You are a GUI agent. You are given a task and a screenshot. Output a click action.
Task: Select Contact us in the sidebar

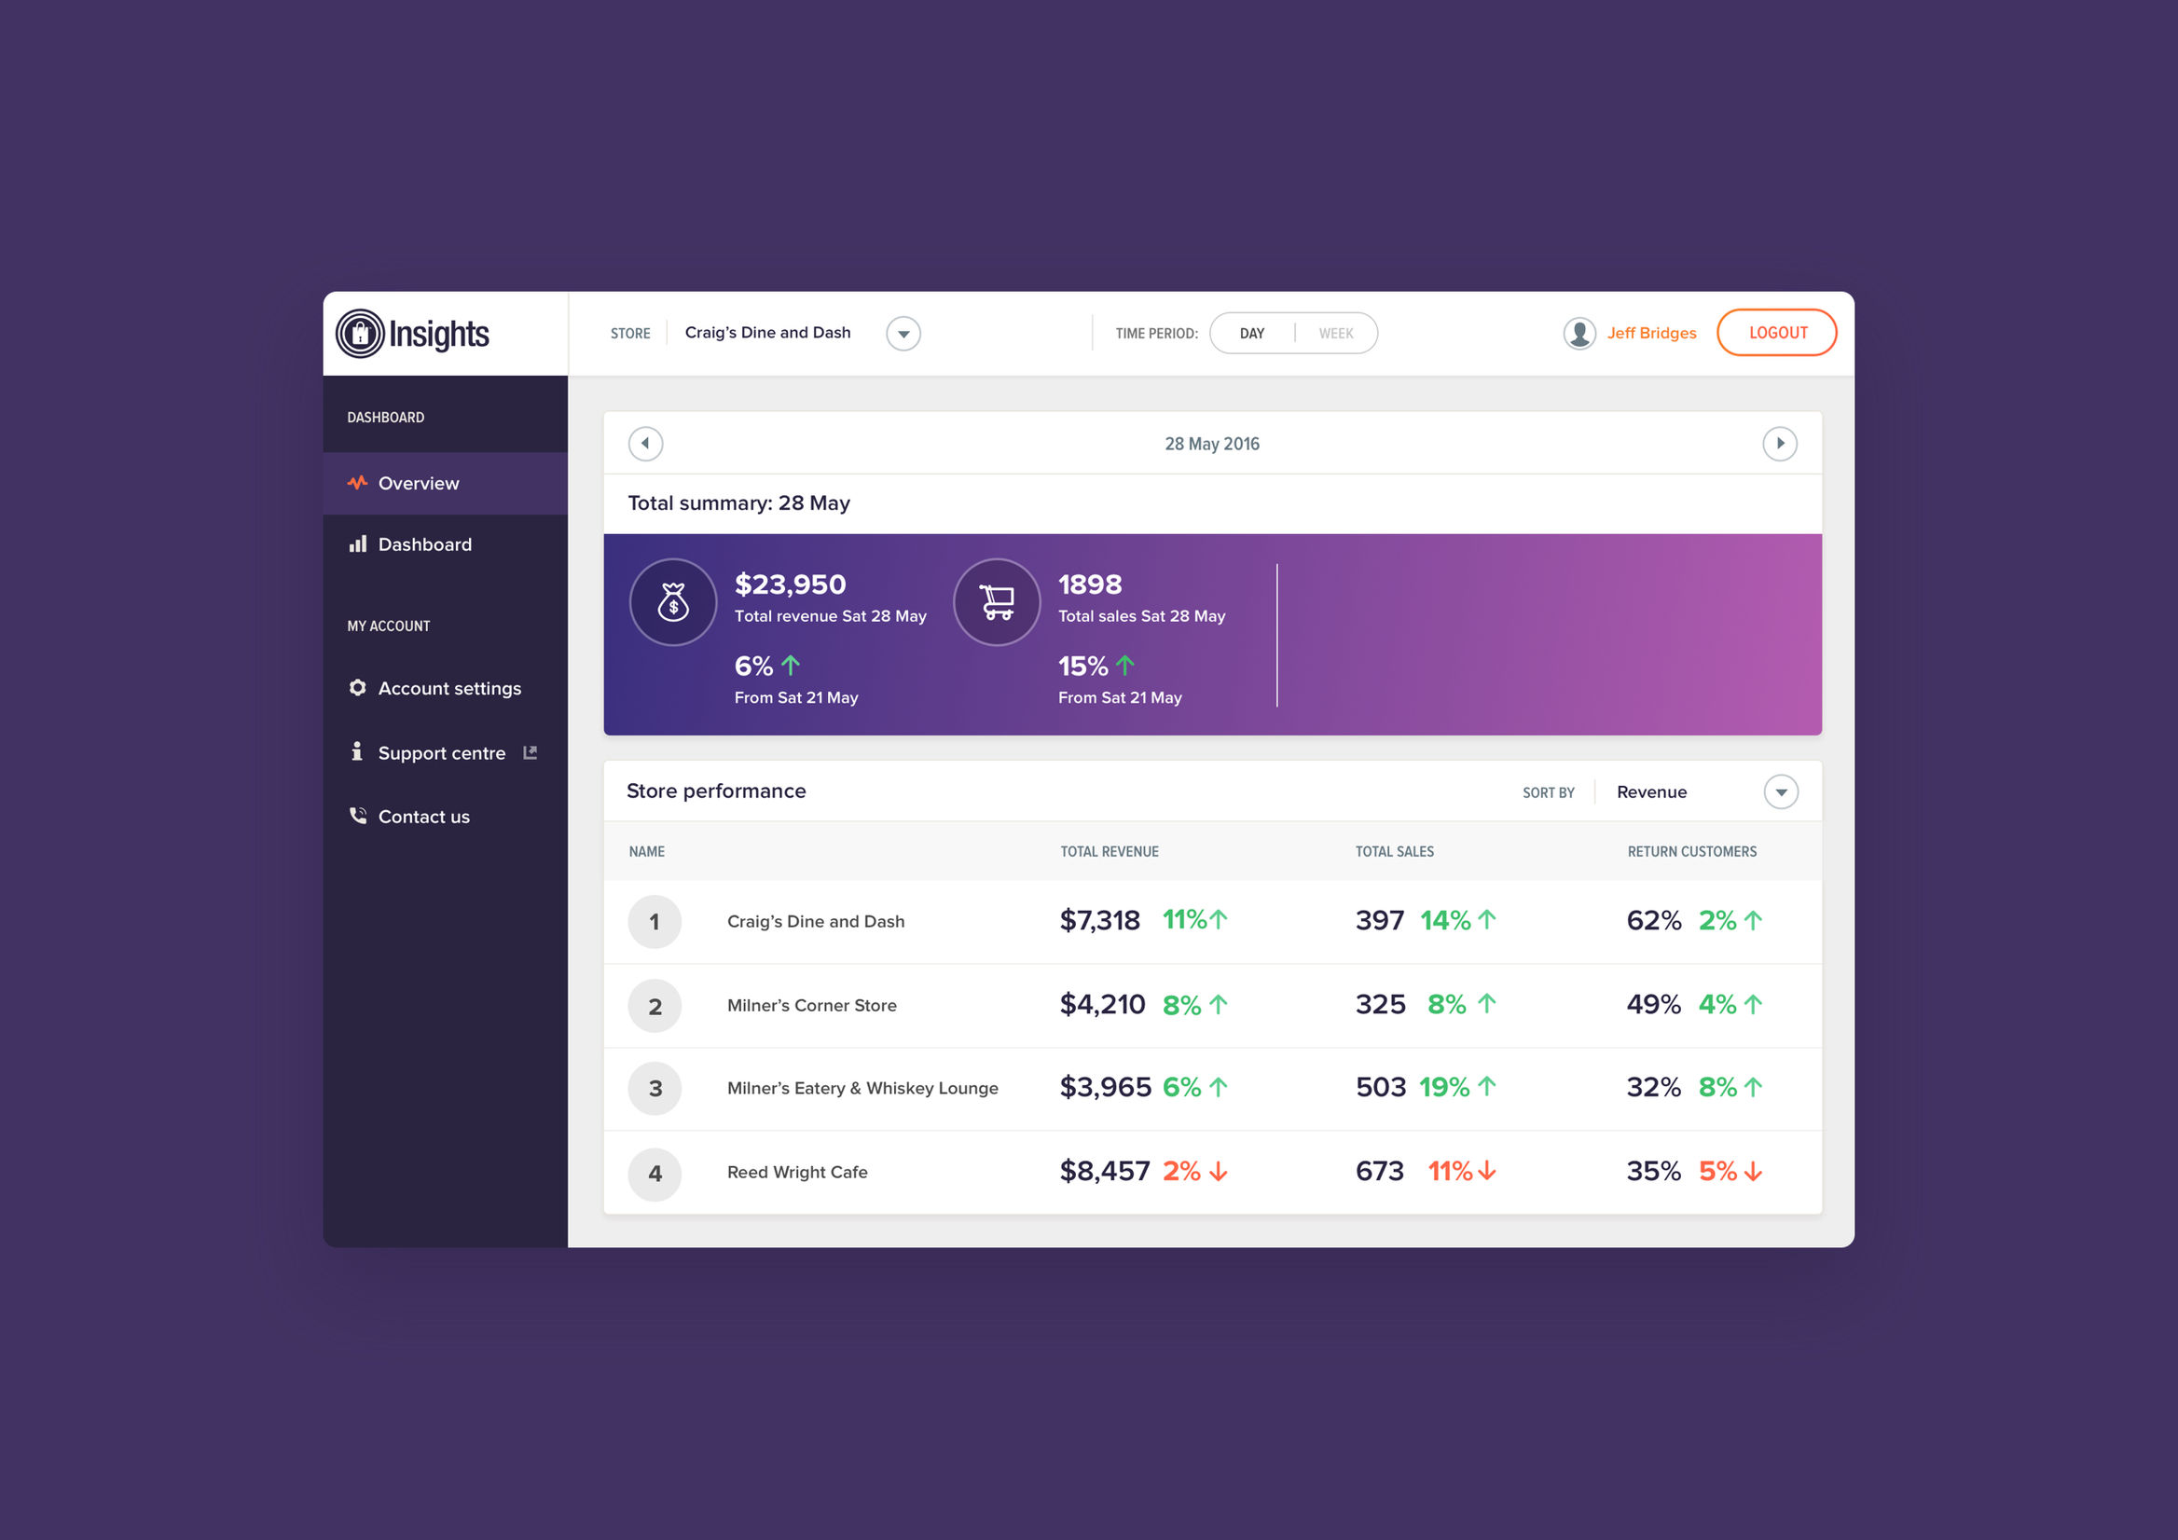coord(424,817)
